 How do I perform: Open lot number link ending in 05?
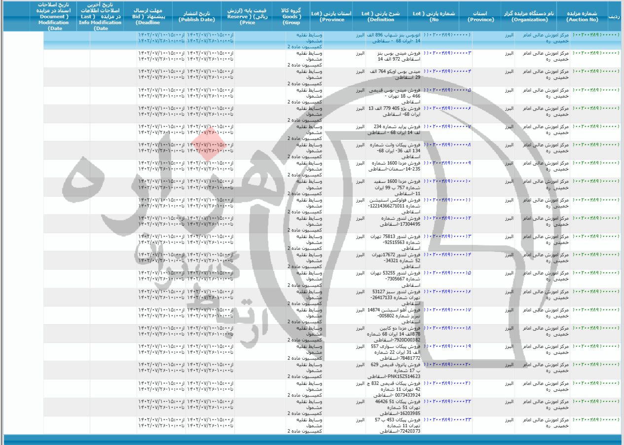click(447, 90)
